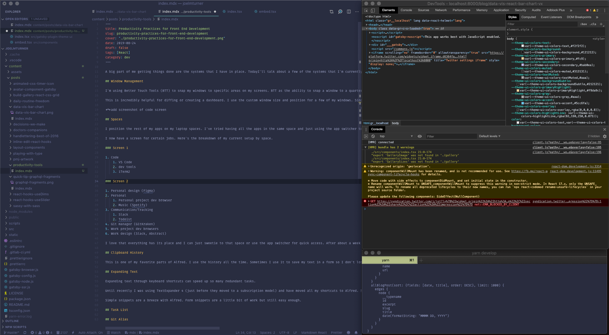Click the database 2137 status bar item
This screenshot has width=609, height=335.
coord(62,332)
